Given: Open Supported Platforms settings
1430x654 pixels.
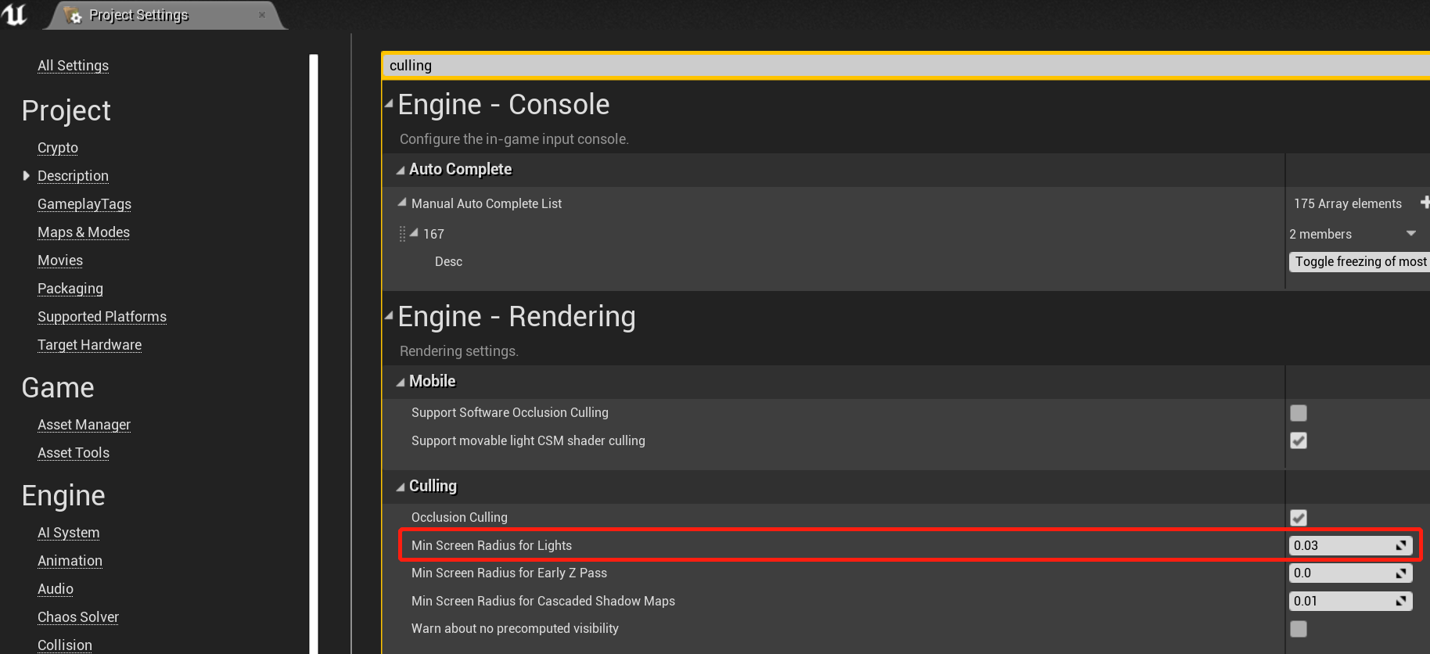Looking at the screenshot, I should coord(102,317).
